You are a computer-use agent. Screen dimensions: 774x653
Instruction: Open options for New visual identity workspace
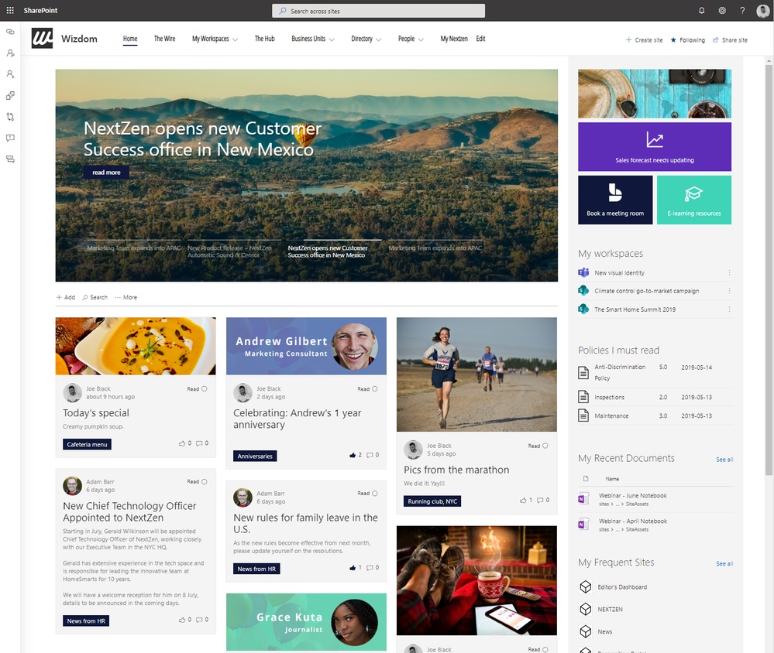point(729,272)
